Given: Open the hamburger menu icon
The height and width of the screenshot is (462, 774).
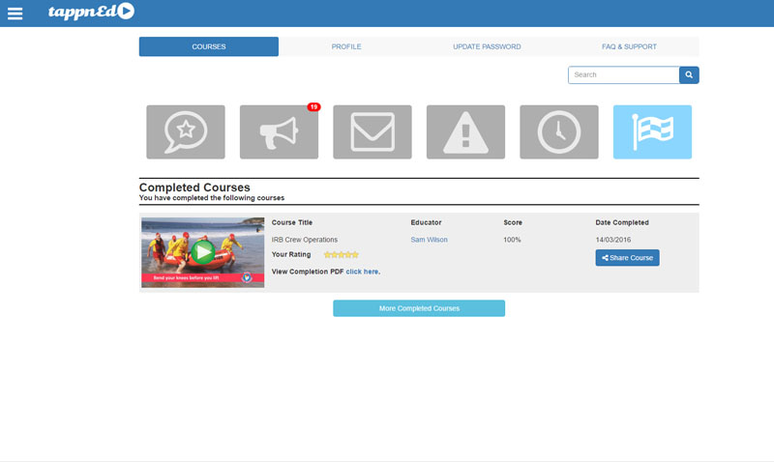Looking at the screenshot, I should (x=15, y=14).
